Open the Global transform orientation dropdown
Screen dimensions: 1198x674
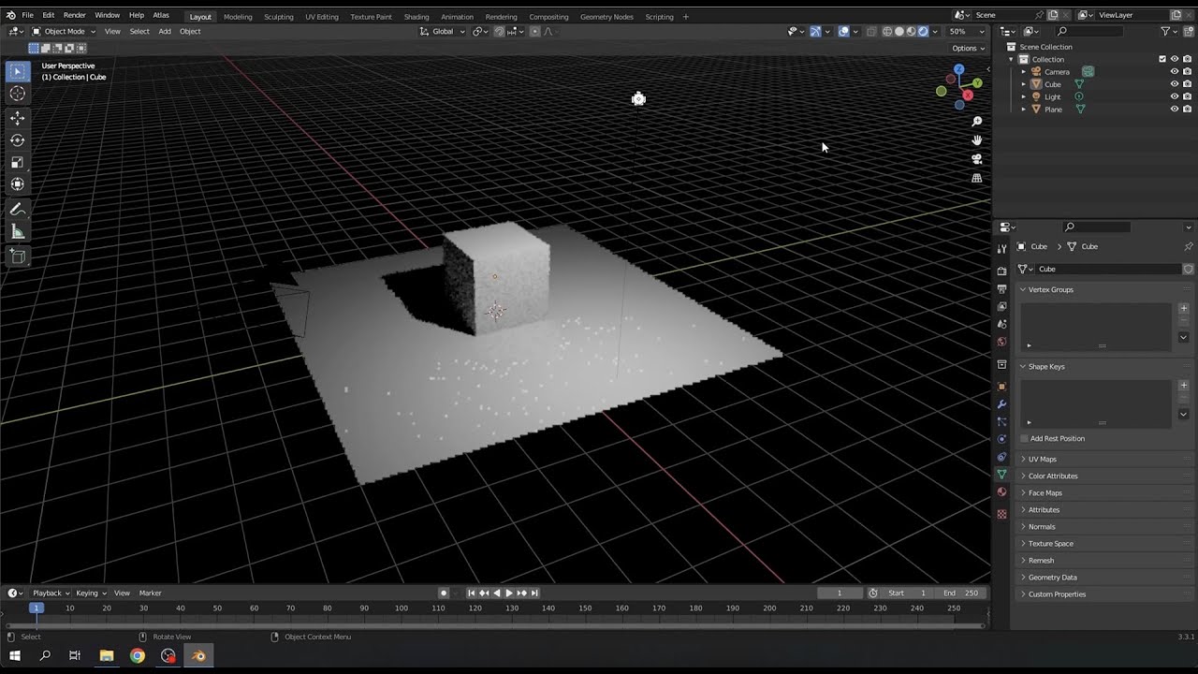[x=442, y=31]
